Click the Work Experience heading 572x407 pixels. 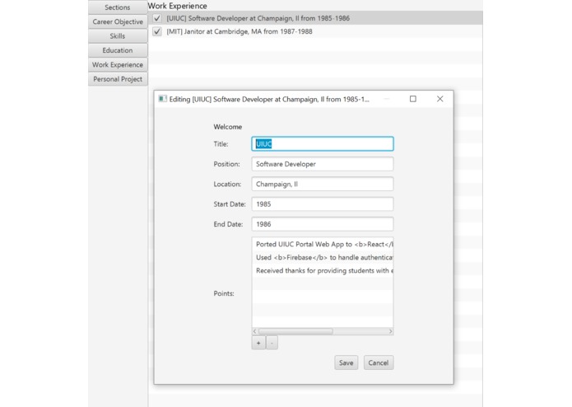[x=177, y=6]
